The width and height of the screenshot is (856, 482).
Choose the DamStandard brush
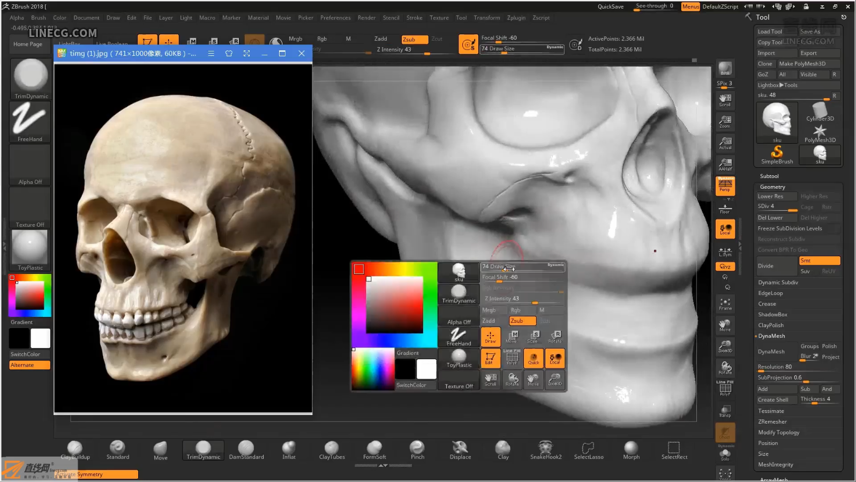click(246, 450)
